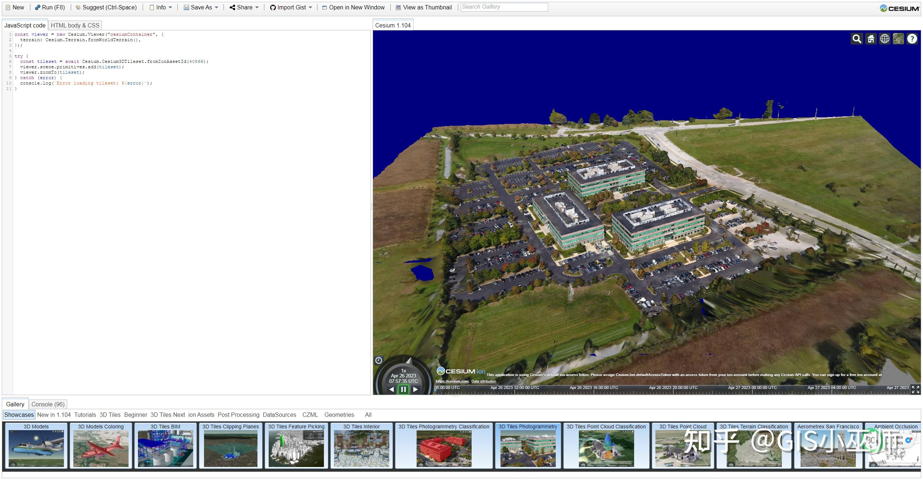Follow the Data attribution link
The width and height of the screenshot is (923, 480).
(484, 381)
